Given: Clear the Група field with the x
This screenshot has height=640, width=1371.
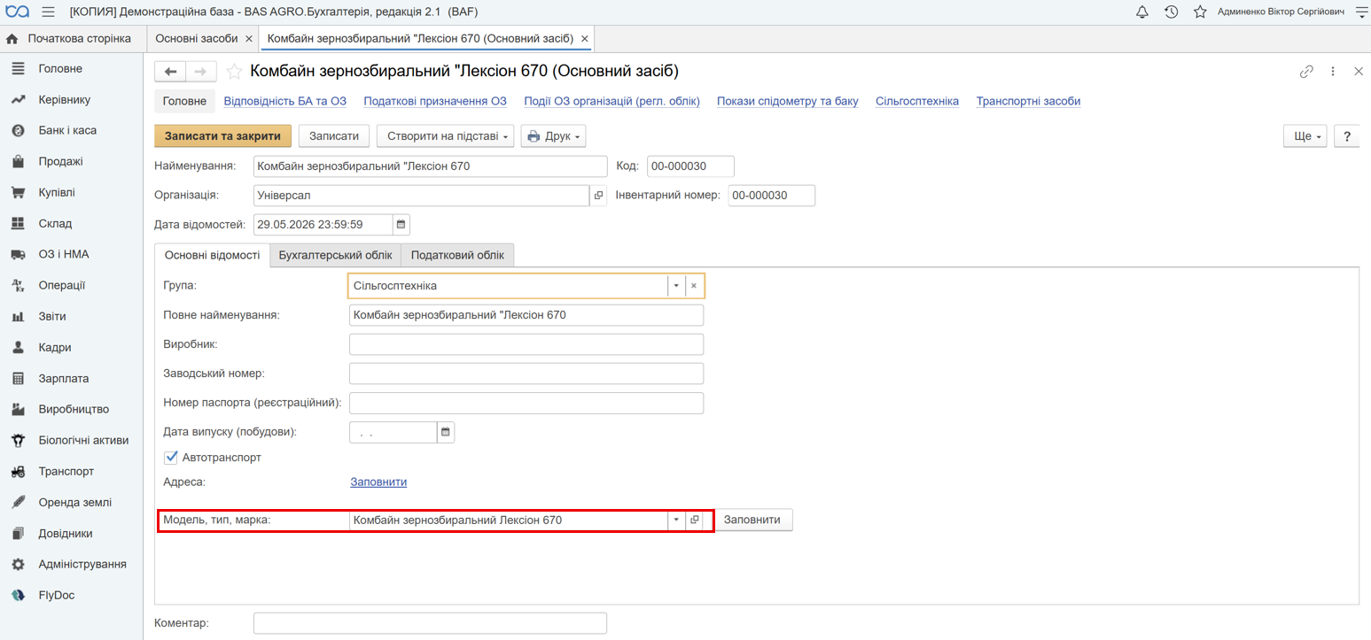Looking at the screenshot, I should click(x=694, y=286).
